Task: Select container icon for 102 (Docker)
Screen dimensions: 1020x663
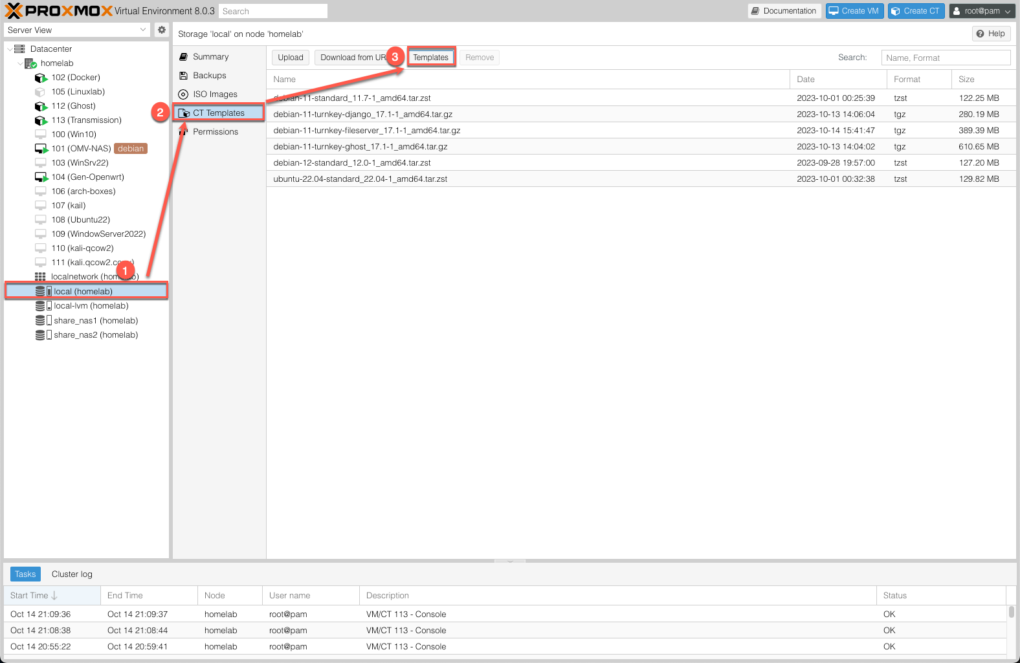Action: (x=41, y=78)
